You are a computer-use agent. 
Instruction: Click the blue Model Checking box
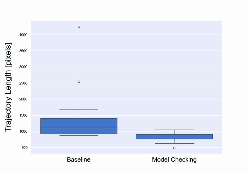[174, 137]
